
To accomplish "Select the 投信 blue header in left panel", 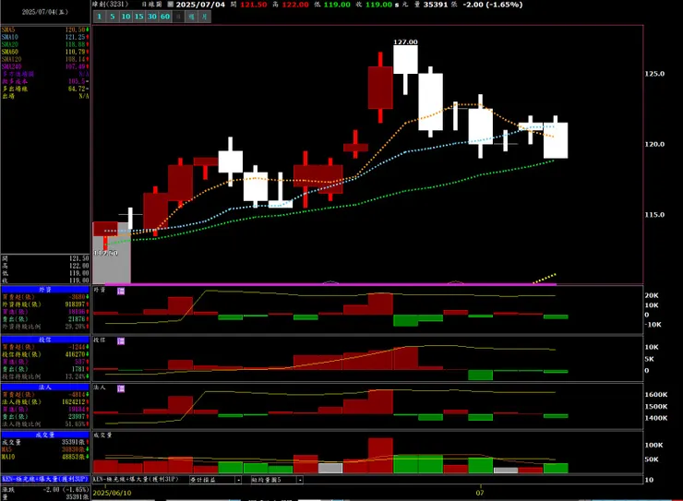I will click(x=45, y=340).
